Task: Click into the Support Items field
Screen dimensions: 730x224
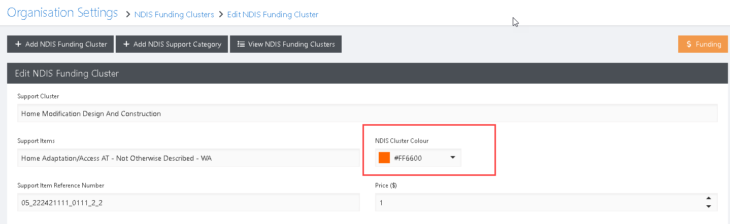Action: click(188, 158)
